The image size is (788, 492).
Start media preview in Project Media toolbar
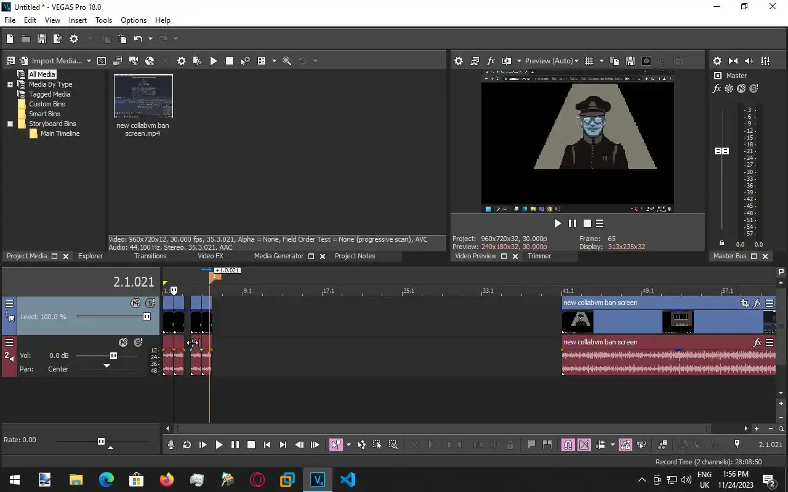pyautogui.click(x=214, y=61)
